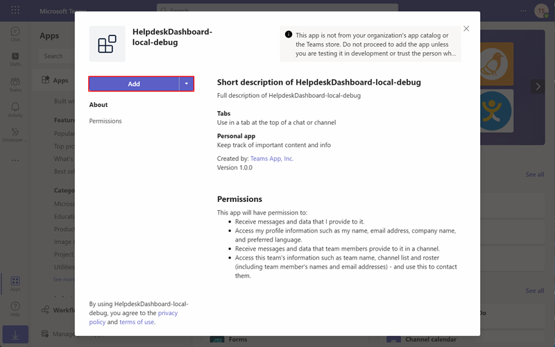Open Shifts in Teams sidebar

click(x=15, y=59)
